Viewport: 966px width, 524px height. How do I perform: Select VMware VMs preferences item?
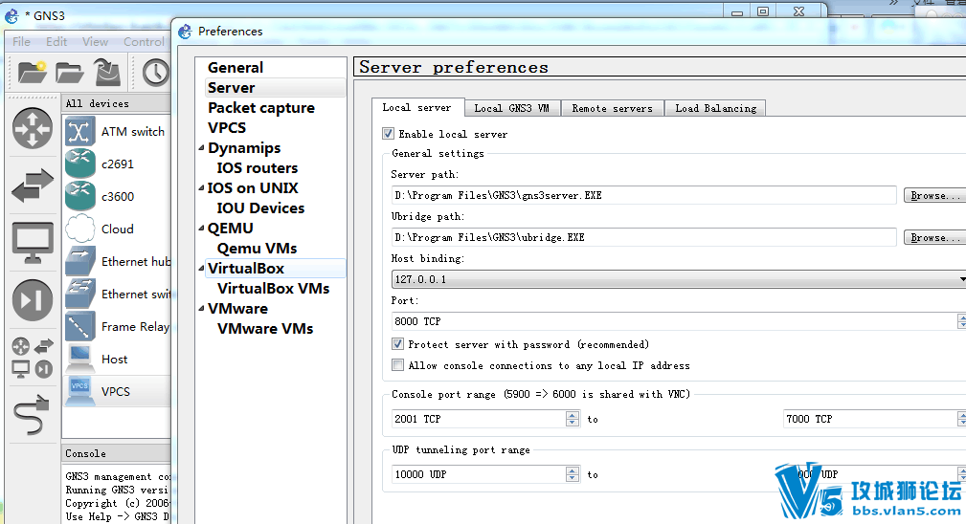[x=265, y=328]
